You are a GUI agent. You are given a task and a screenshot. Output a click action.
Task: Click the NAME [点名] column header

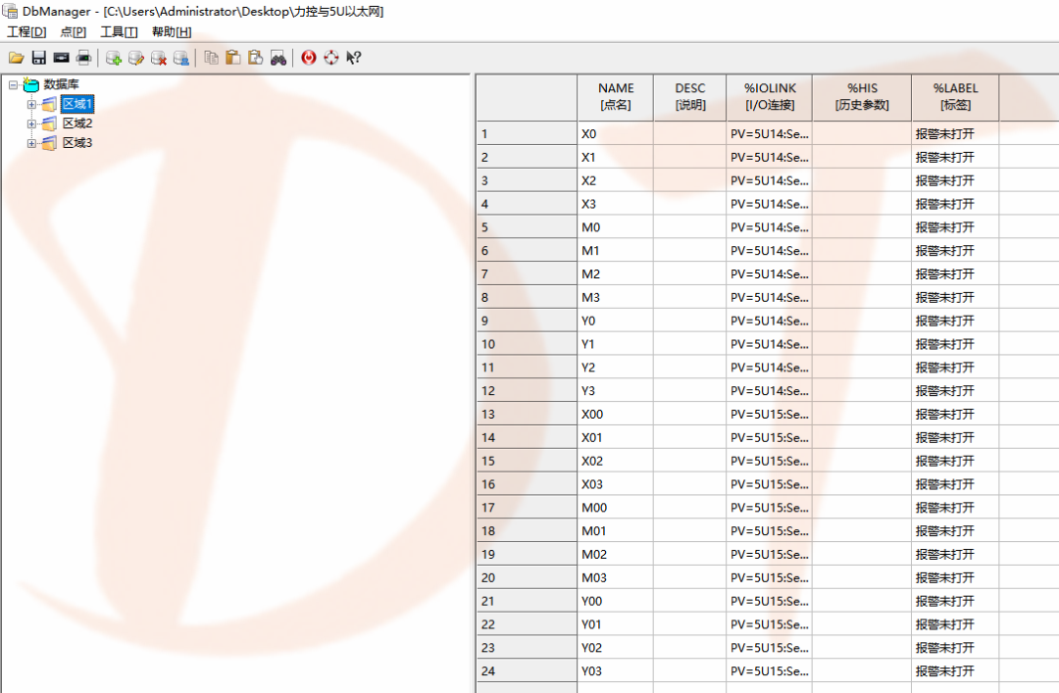(615, 97)
